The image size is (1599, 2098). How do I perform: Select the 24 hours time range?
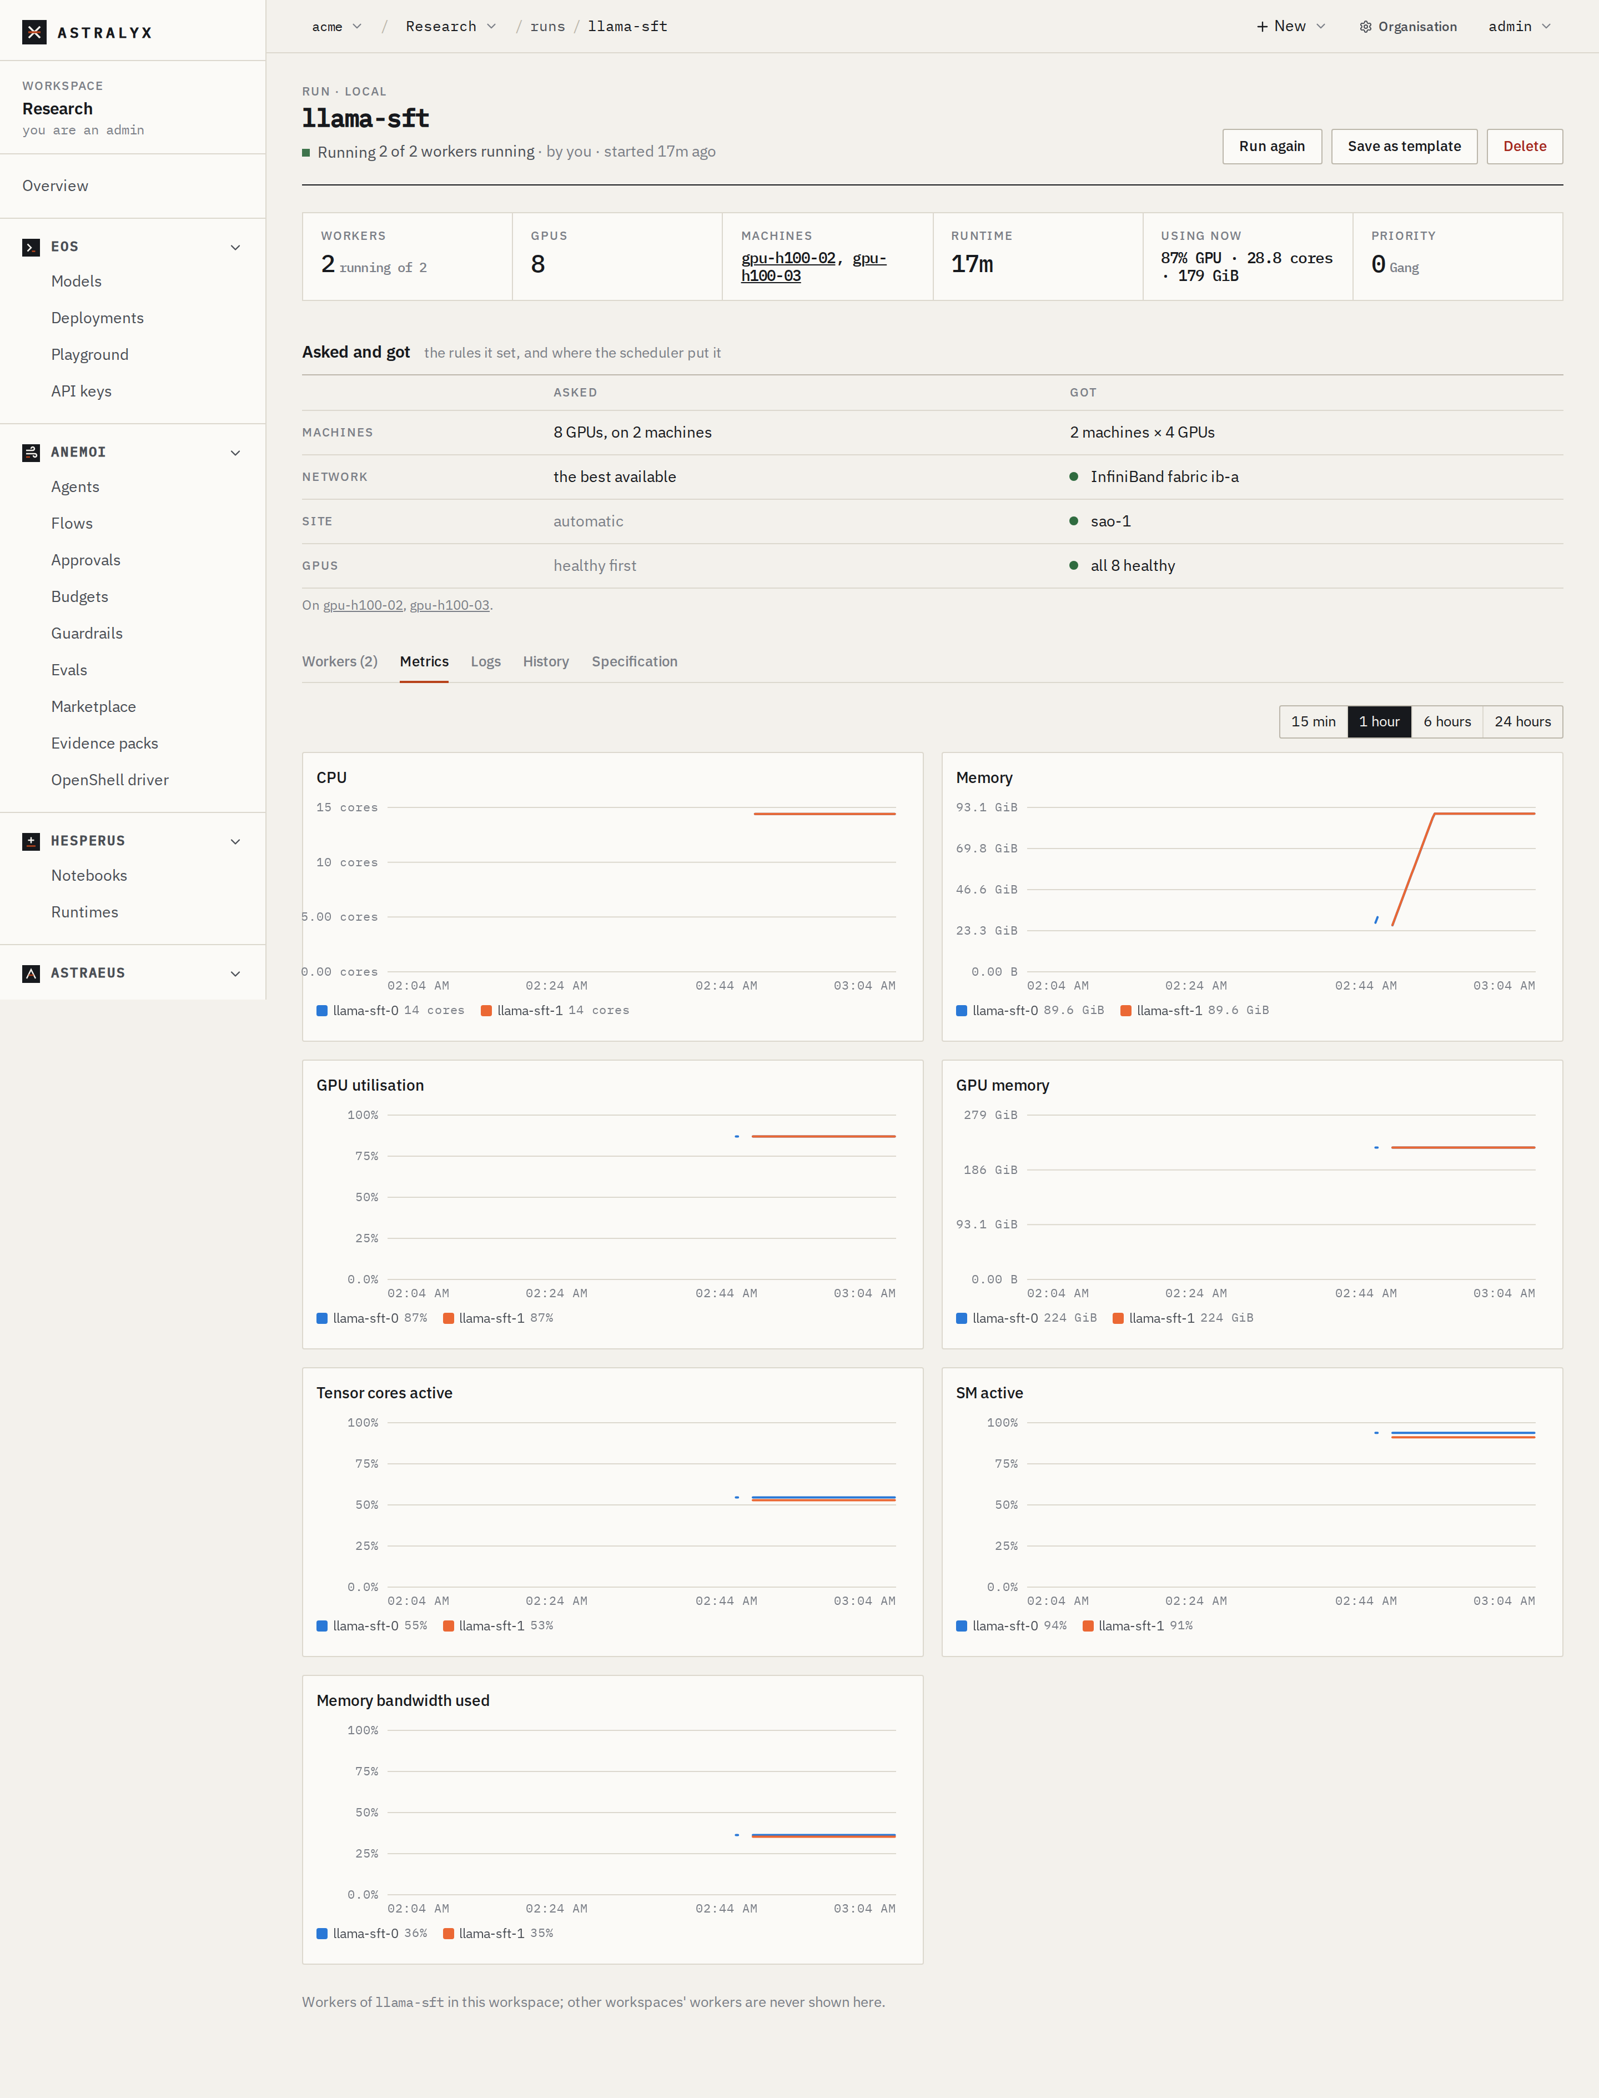pyautogui.click(x=1523, y=721)
